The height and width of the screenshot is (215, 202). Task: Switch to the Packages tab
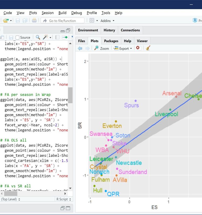(x=111, y=41)
